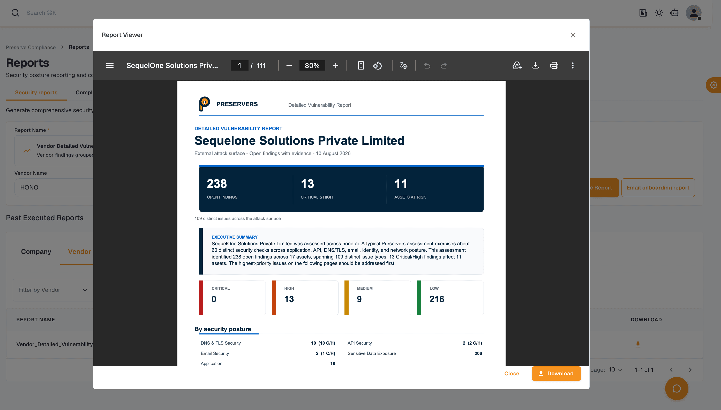This screenshot has width=721, height=410.
Task: Click the Close text button
Action: pos(512,373)
